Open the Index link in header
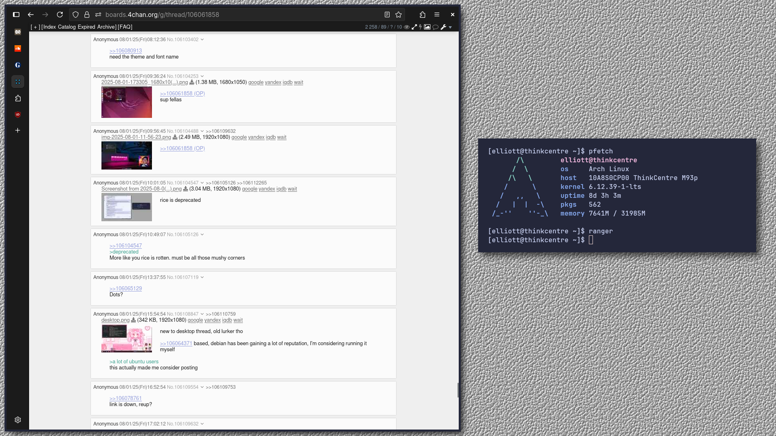 49,27
